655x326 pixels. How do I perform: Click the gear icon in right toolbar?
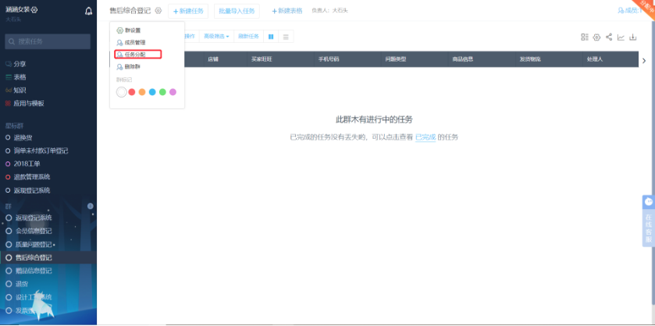(x=596, y=37)
